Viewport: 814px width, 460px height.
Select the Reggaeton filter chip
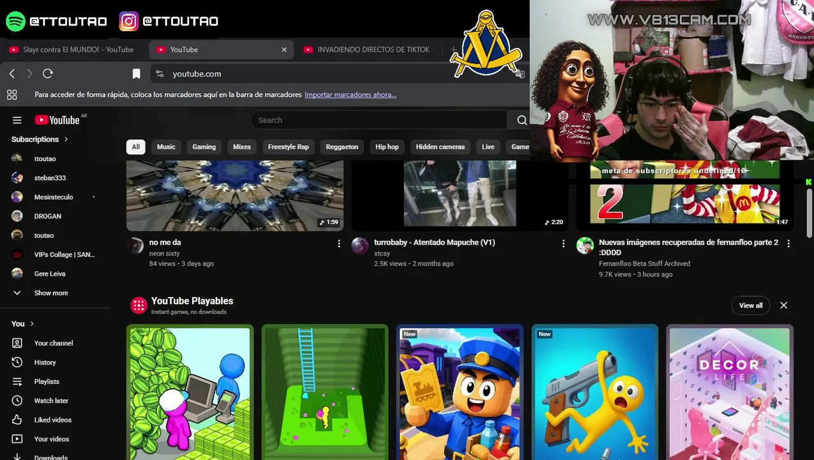click(x=342, y=147)
